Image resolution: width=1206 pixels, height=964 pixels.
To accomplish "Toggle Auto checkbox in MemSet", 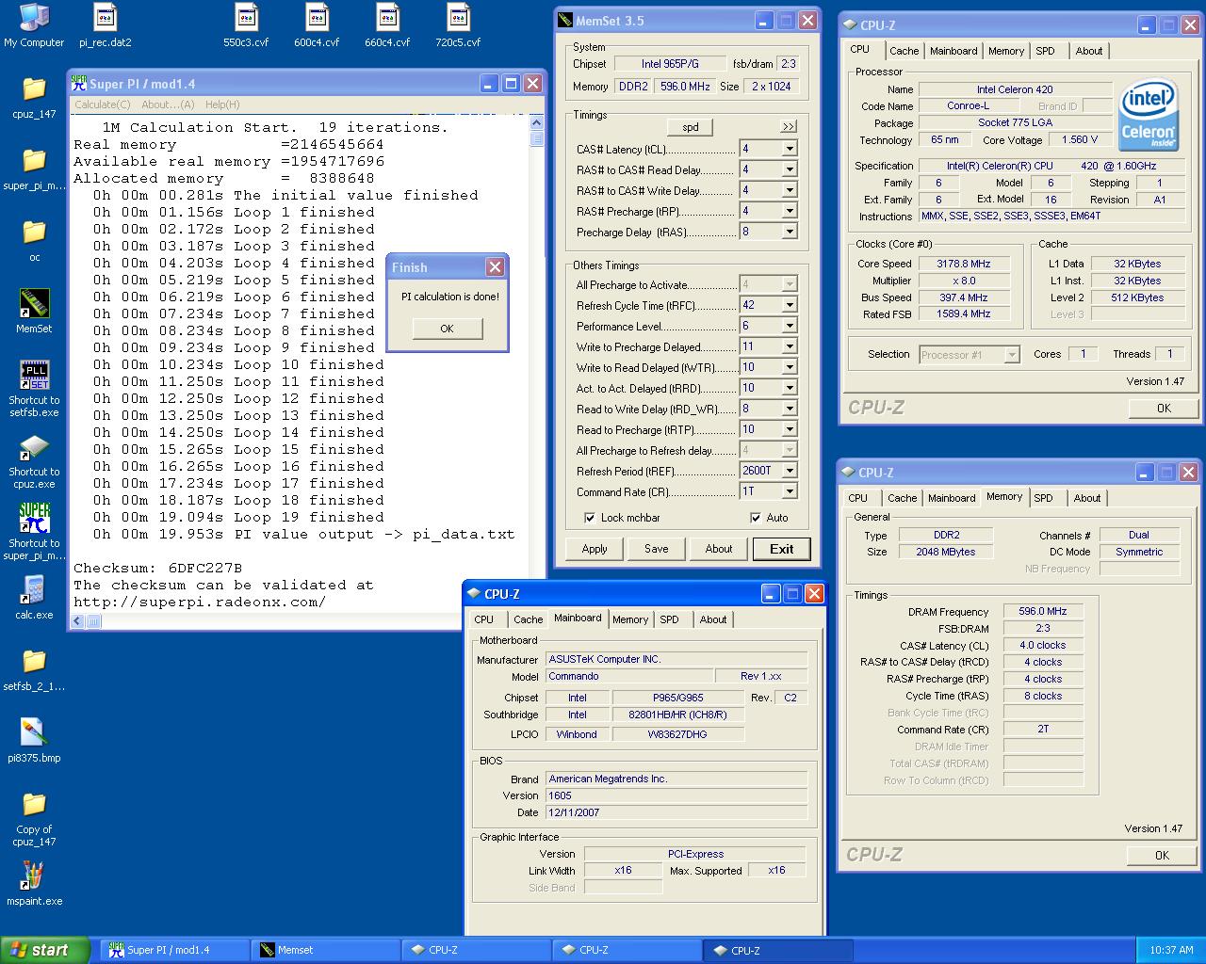I will [x=755, y=518].
